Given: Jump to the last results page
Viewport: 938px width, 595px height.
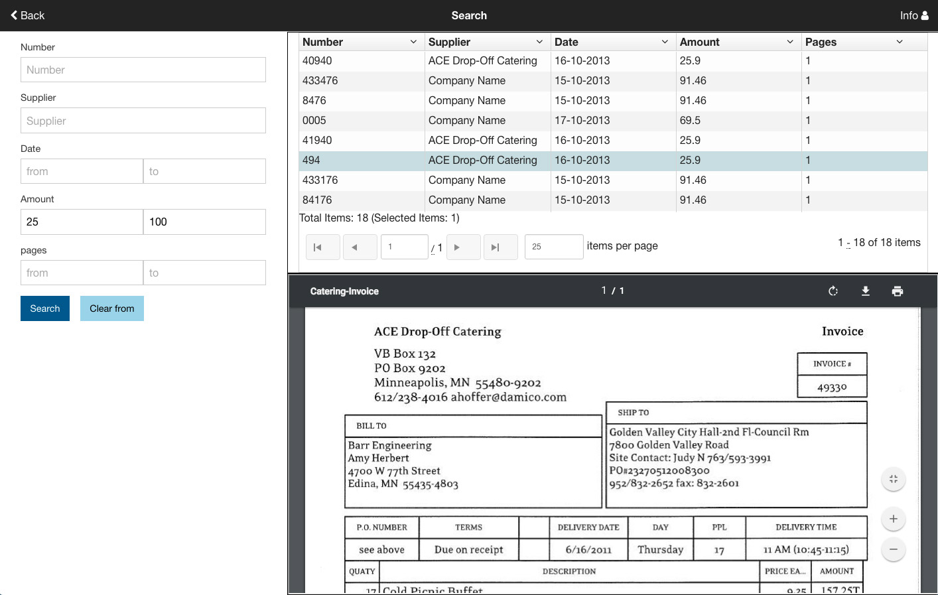Looking at the screenshot, I should [501, 247].
